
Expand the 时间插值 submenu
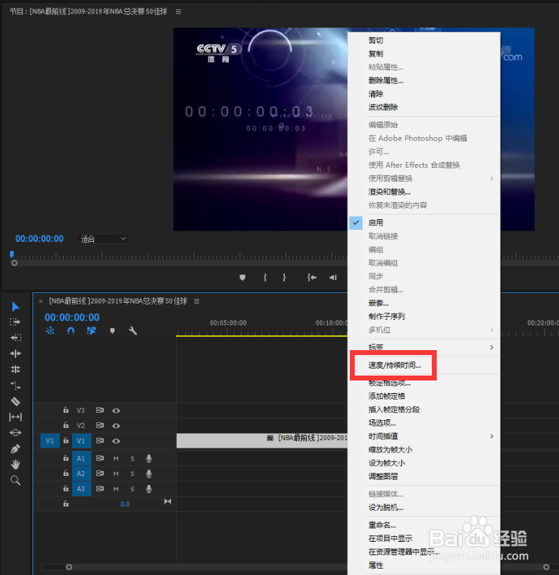coord(424,436)
